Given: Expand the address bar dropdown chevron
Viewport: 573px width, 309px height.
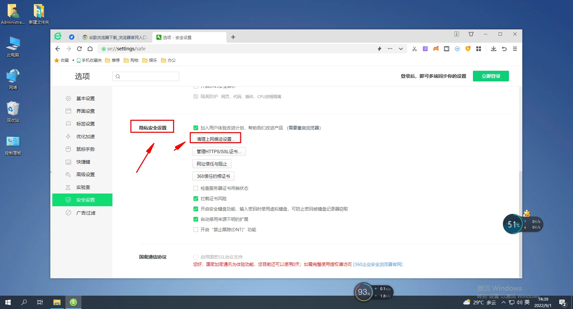Looking at the screenshot, I should (x=401, y=49).
